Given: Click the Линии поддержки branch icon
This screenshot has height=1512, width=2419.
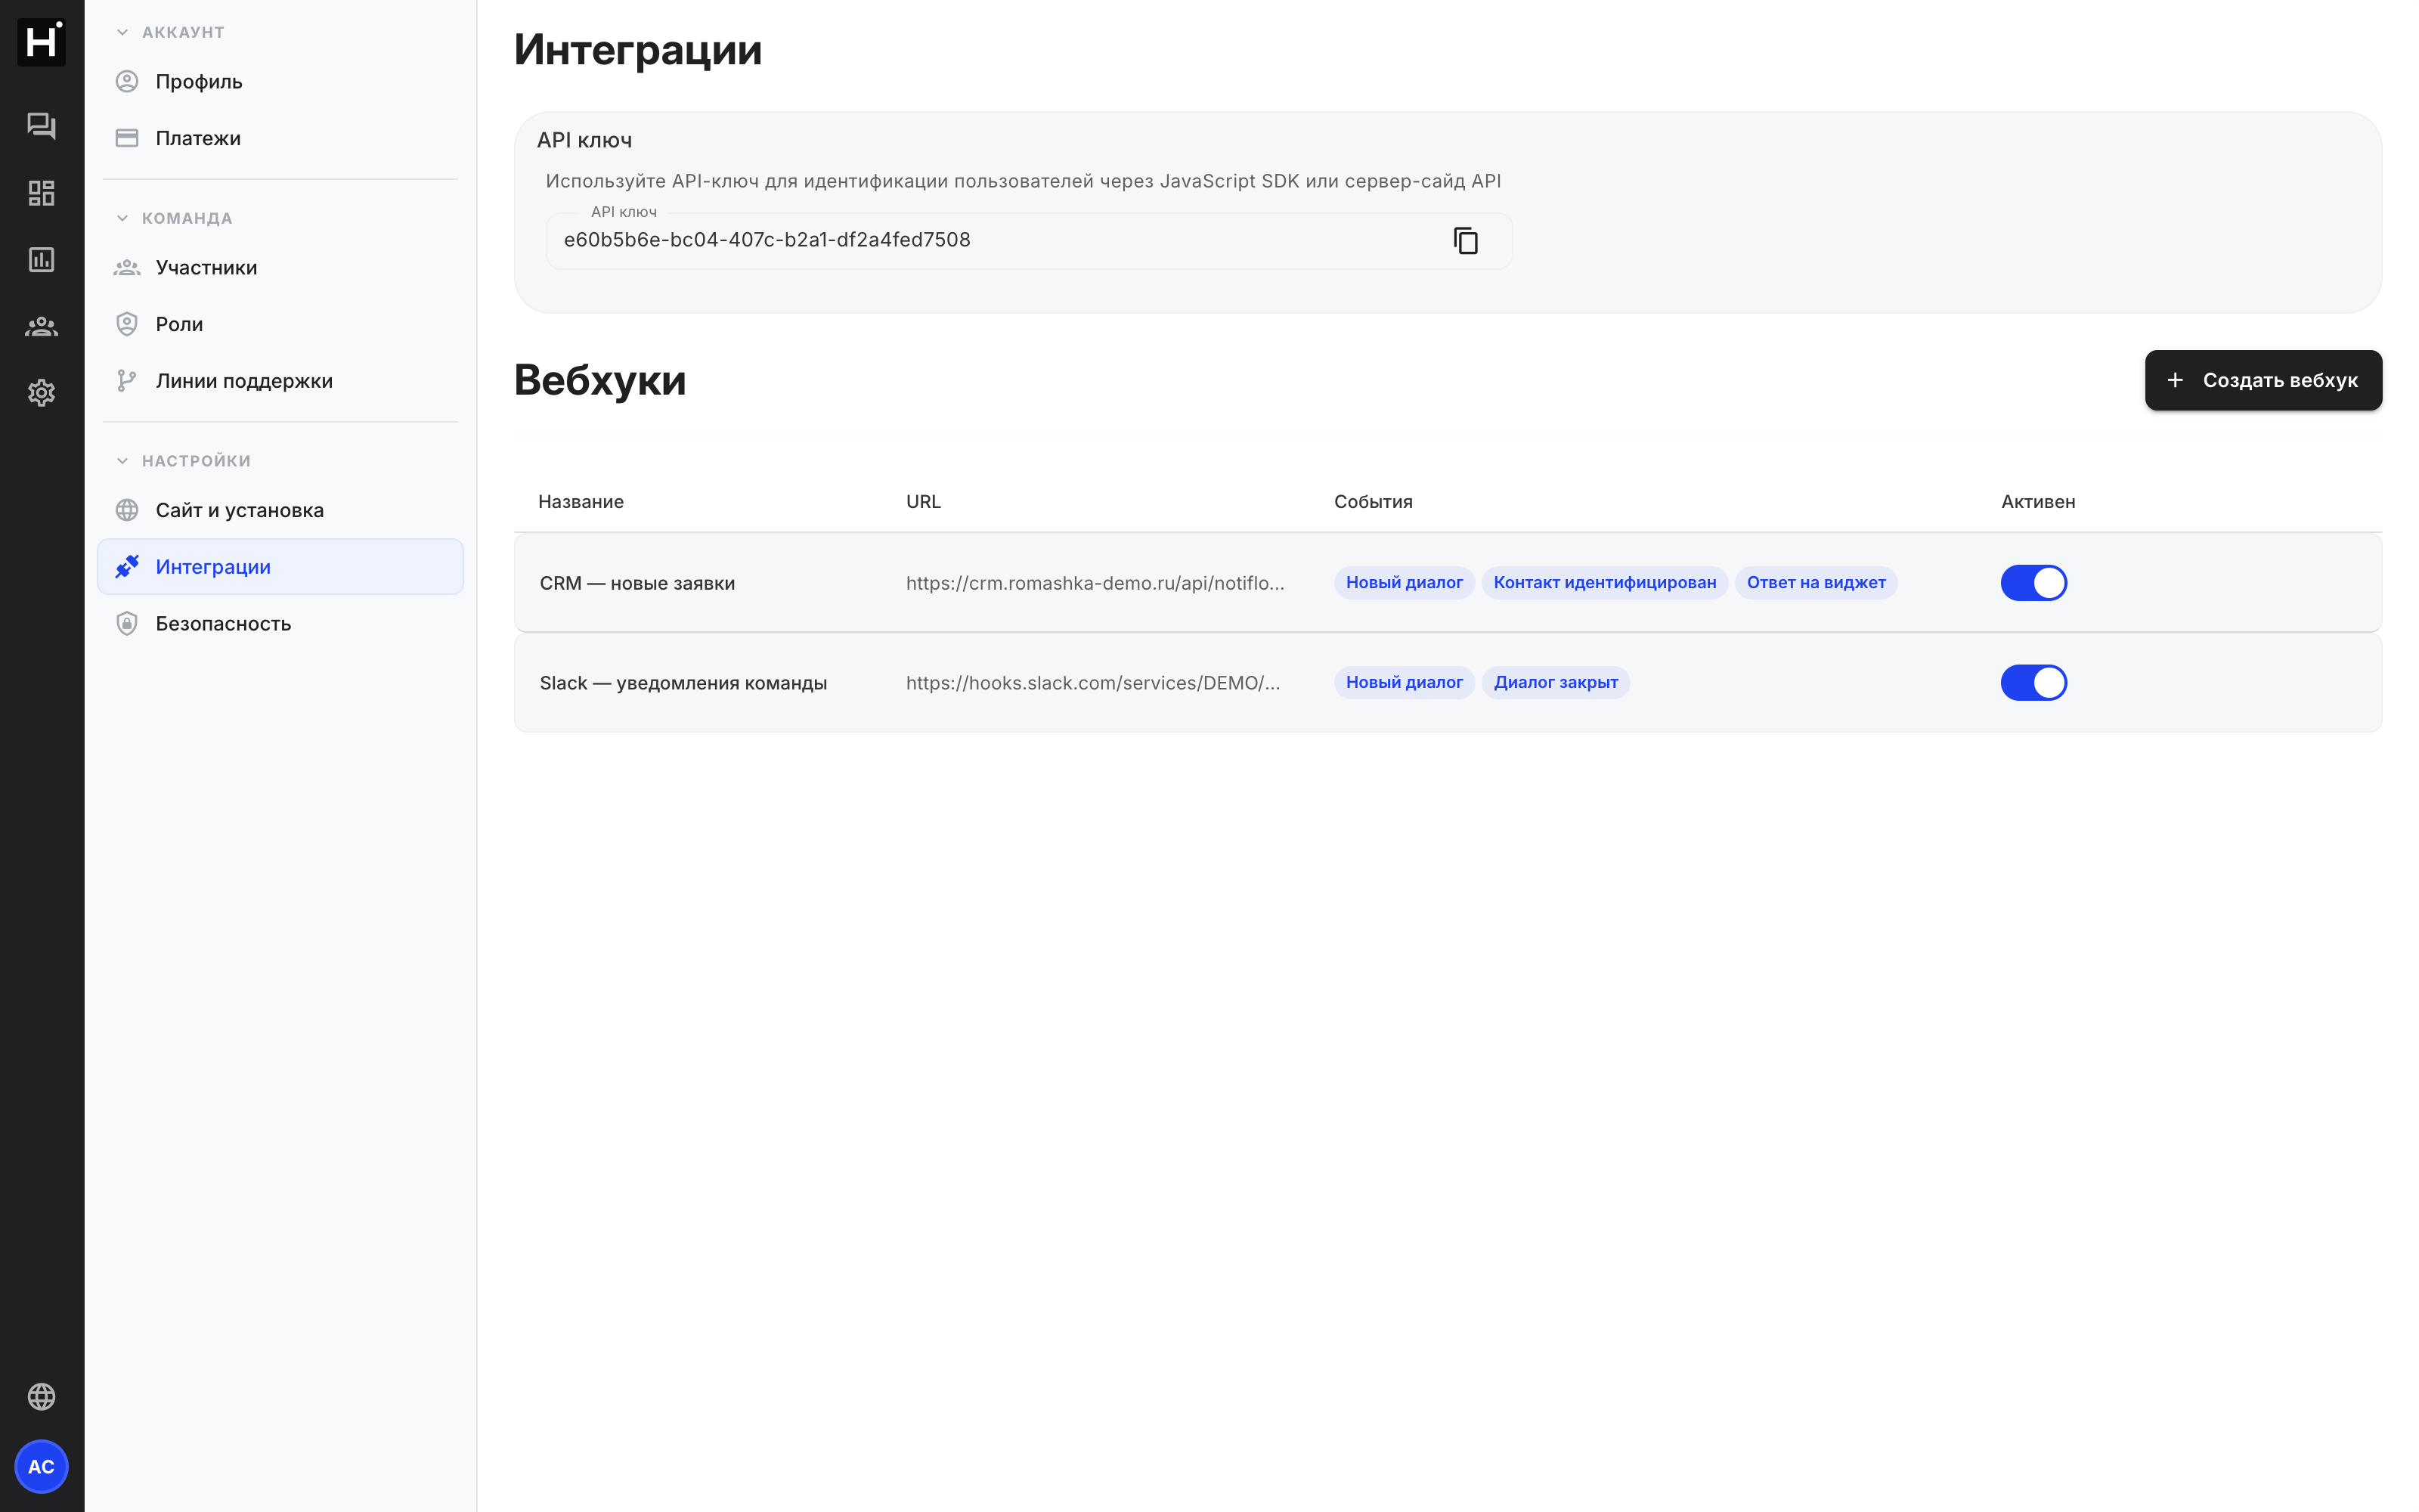Looking at the screenshot, I should 127,381.
